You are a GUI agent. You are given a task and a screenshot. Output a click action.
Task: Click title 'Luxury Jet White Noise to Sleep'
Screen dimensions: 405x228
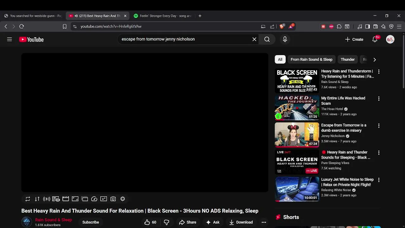click(347, 182)
